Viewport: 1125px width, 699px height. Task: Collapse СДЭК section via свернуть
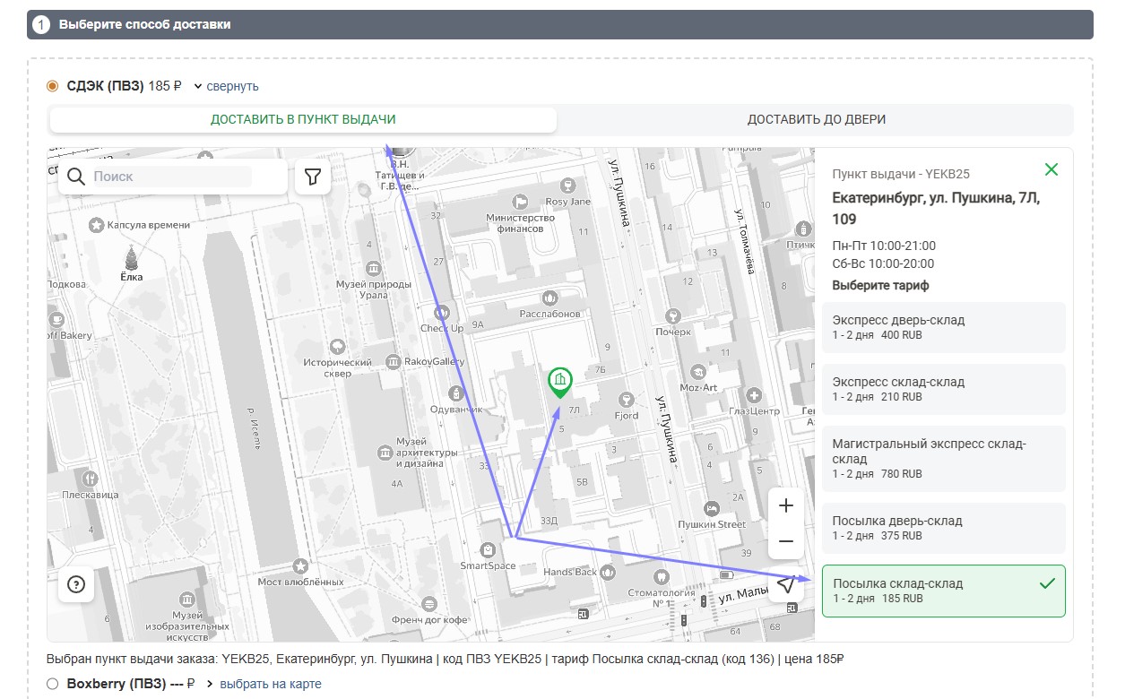(232, 86)
